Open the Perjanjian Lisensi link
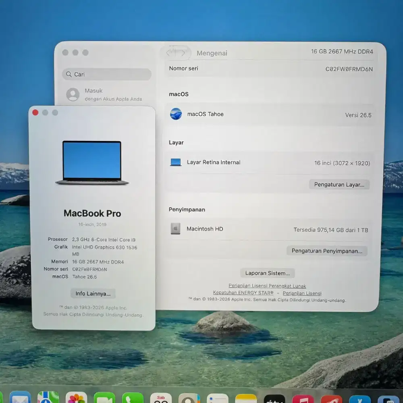 pyautogui.click(x=302, y=293)
